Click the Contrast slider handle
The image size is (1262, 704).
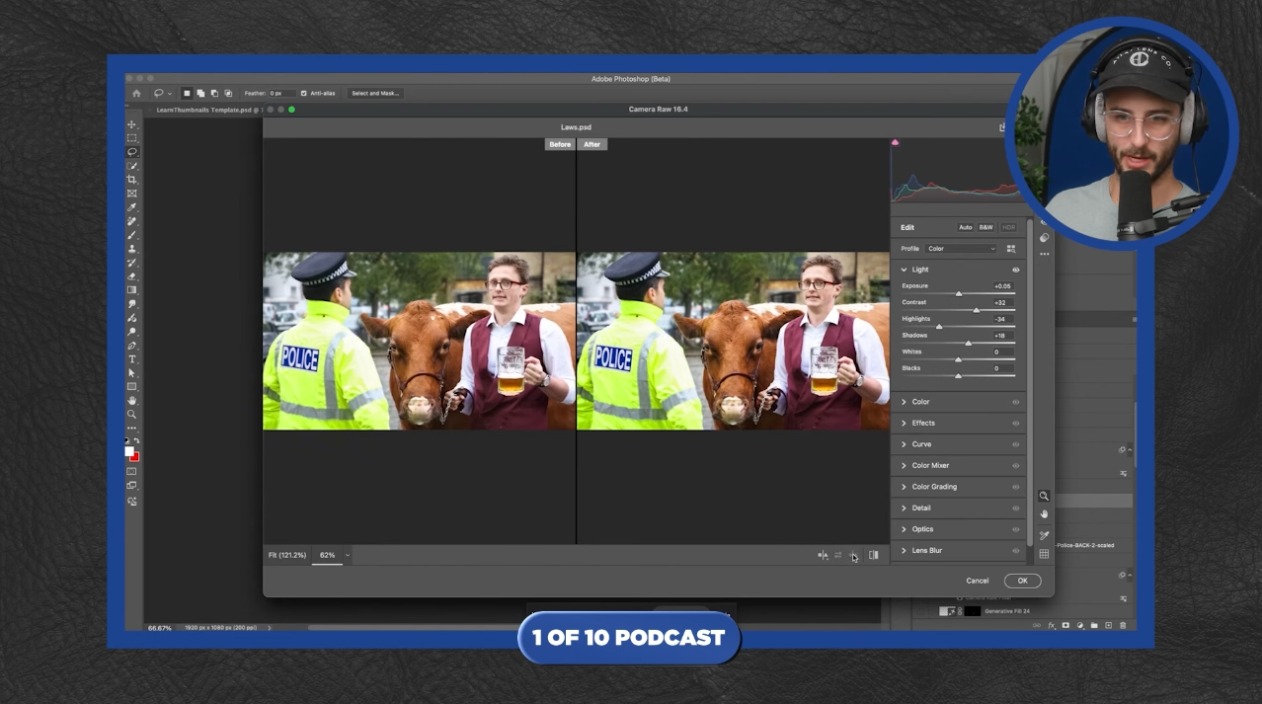coord(977,310)
